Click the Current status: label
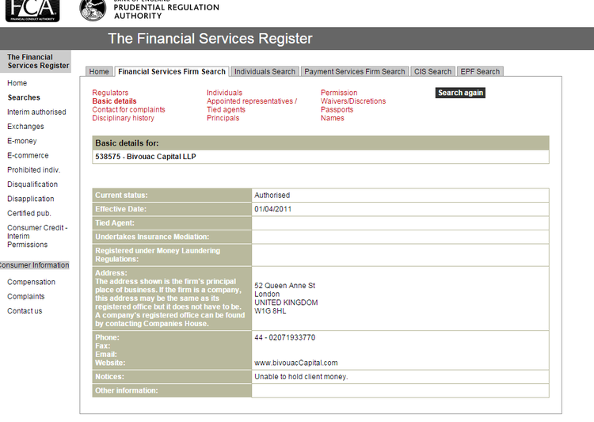Screen dimensions: 594x422 tap(121, 195)
